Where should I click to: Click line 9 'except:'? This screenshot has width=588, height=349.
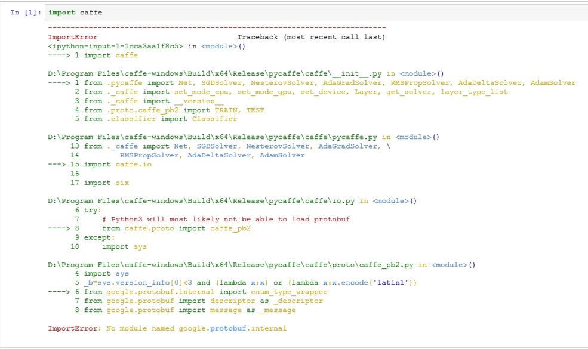pyautogui.click(x=94, y=237)
